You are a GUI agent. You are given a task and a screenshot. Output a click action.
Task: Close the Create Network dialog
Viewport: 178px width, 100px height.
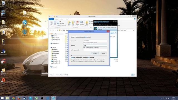coord(108,31)
